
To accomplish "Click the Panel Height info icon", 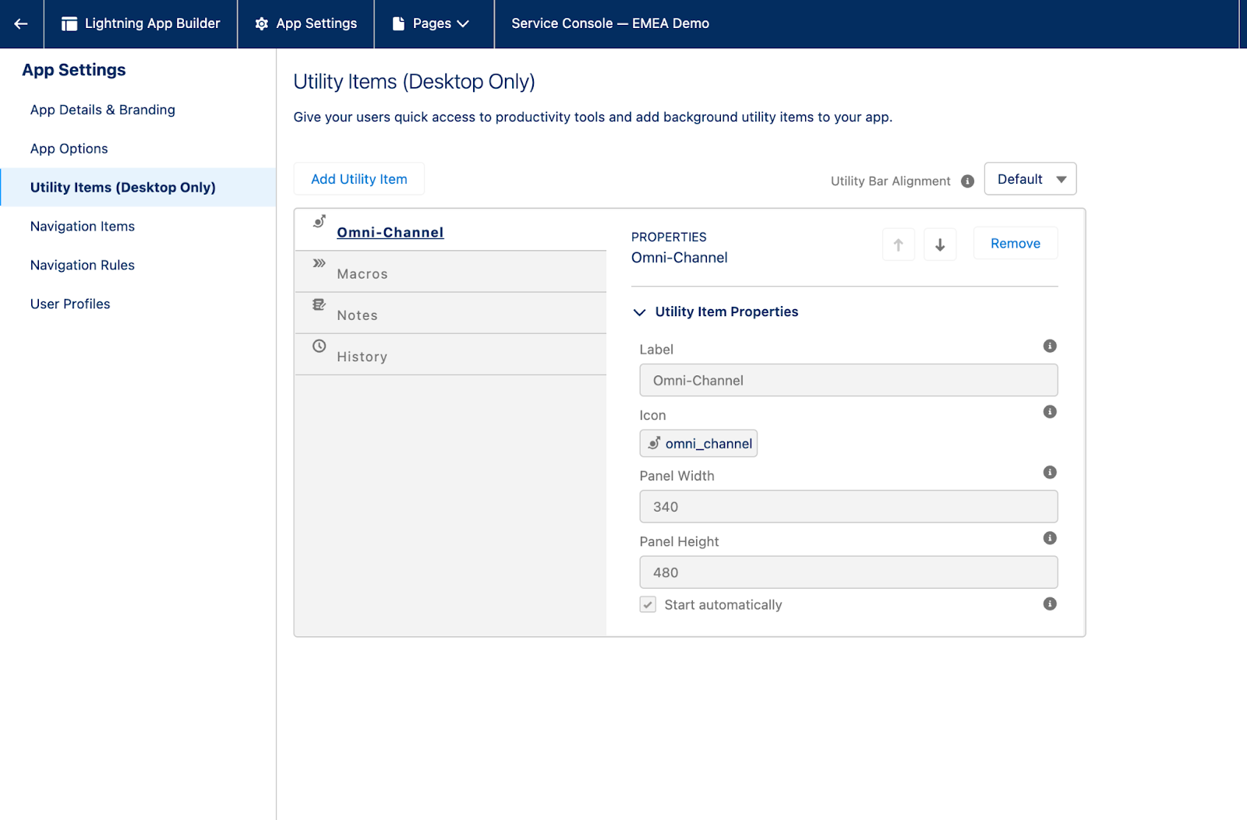I will tap(1050, 538).
